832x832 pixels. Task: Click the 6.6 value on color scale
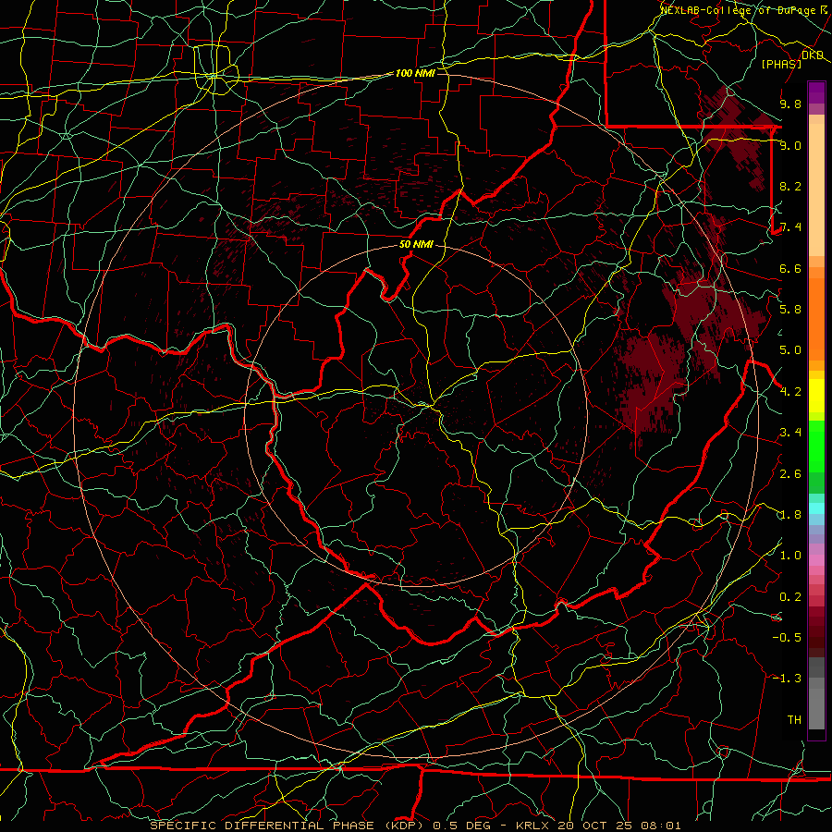[790, 268]
